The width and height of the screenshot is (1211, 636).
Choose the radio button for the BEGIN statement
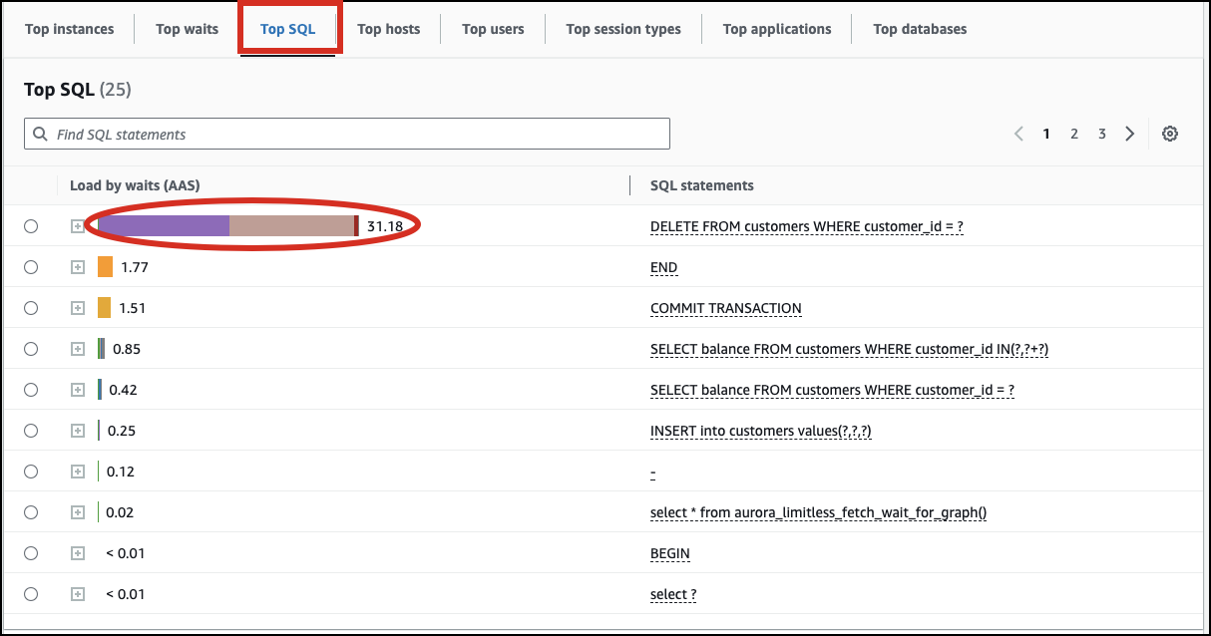click(x=31, y=552)
